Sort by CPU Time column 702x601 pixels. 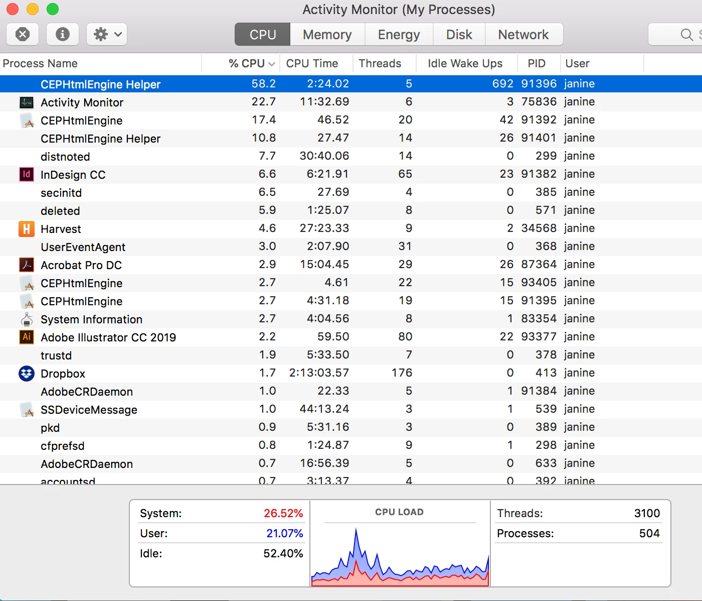click(x=316, y=63)
